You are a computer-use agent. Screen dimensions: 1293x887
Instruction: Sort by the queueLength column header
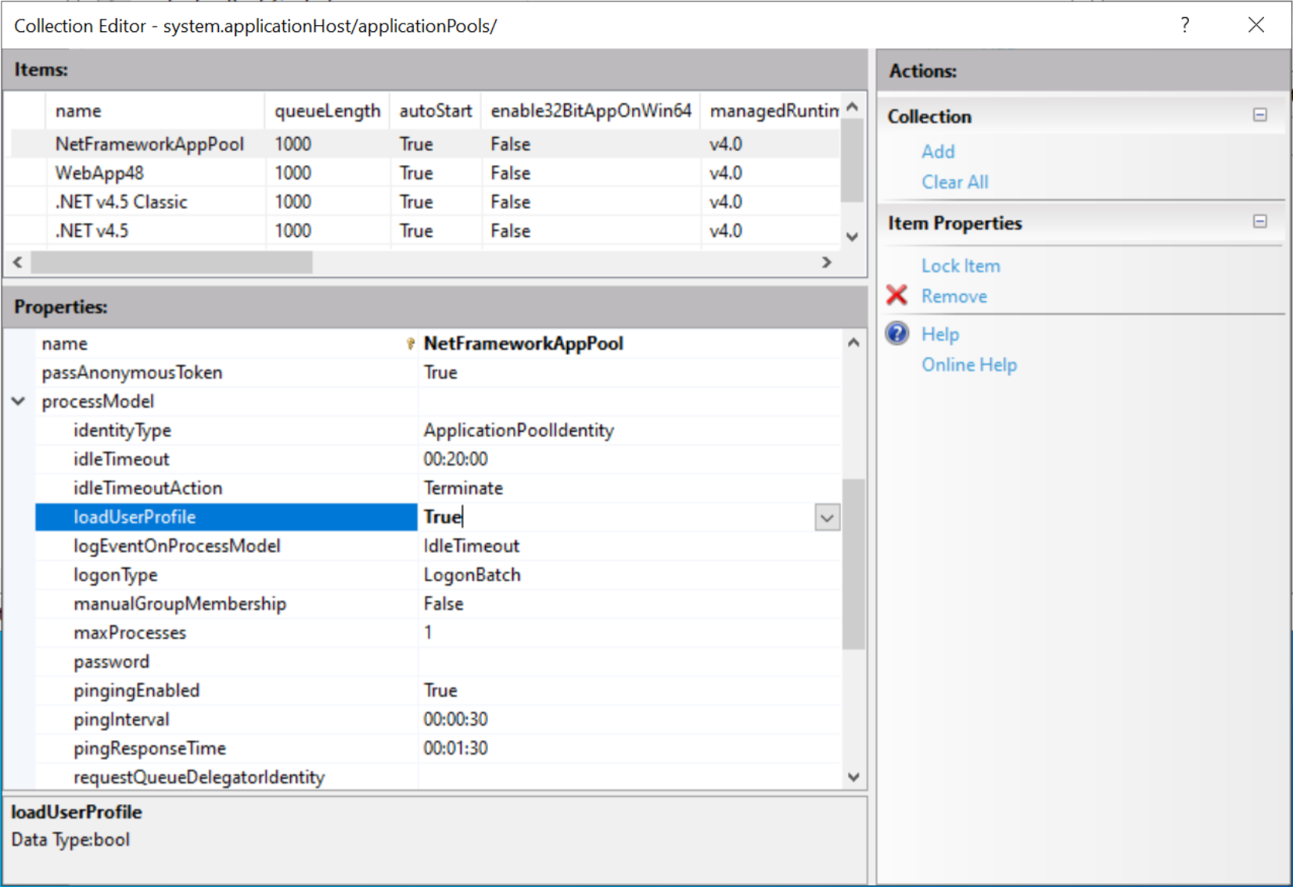tap(327, 111)
